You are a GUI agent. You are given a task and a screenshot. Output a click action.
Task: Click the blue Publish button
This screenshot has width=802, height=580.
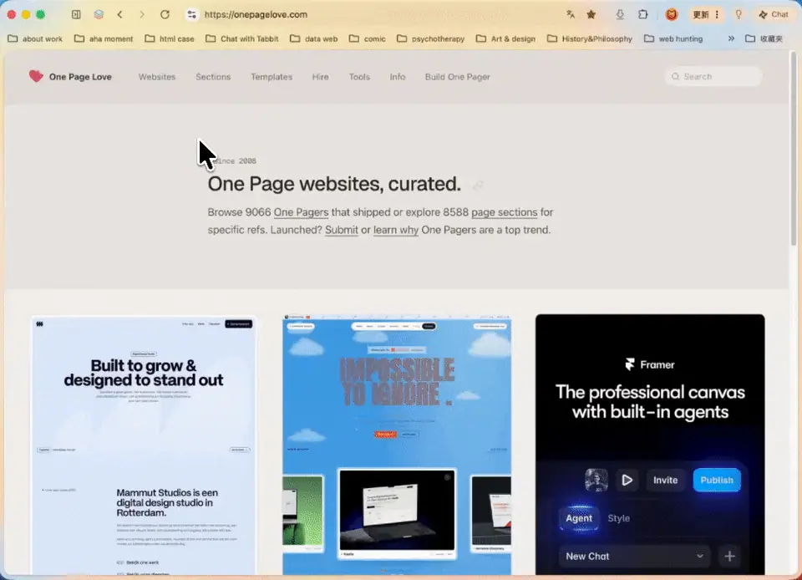(x=717, y=481)
